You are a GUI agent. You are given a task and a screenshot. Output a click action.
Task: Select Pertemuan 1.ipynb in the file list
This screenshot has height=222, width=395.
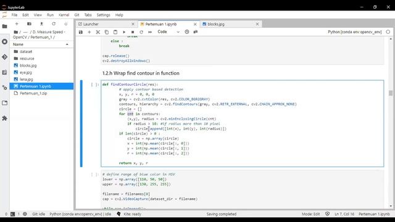[x=41, y=86]
